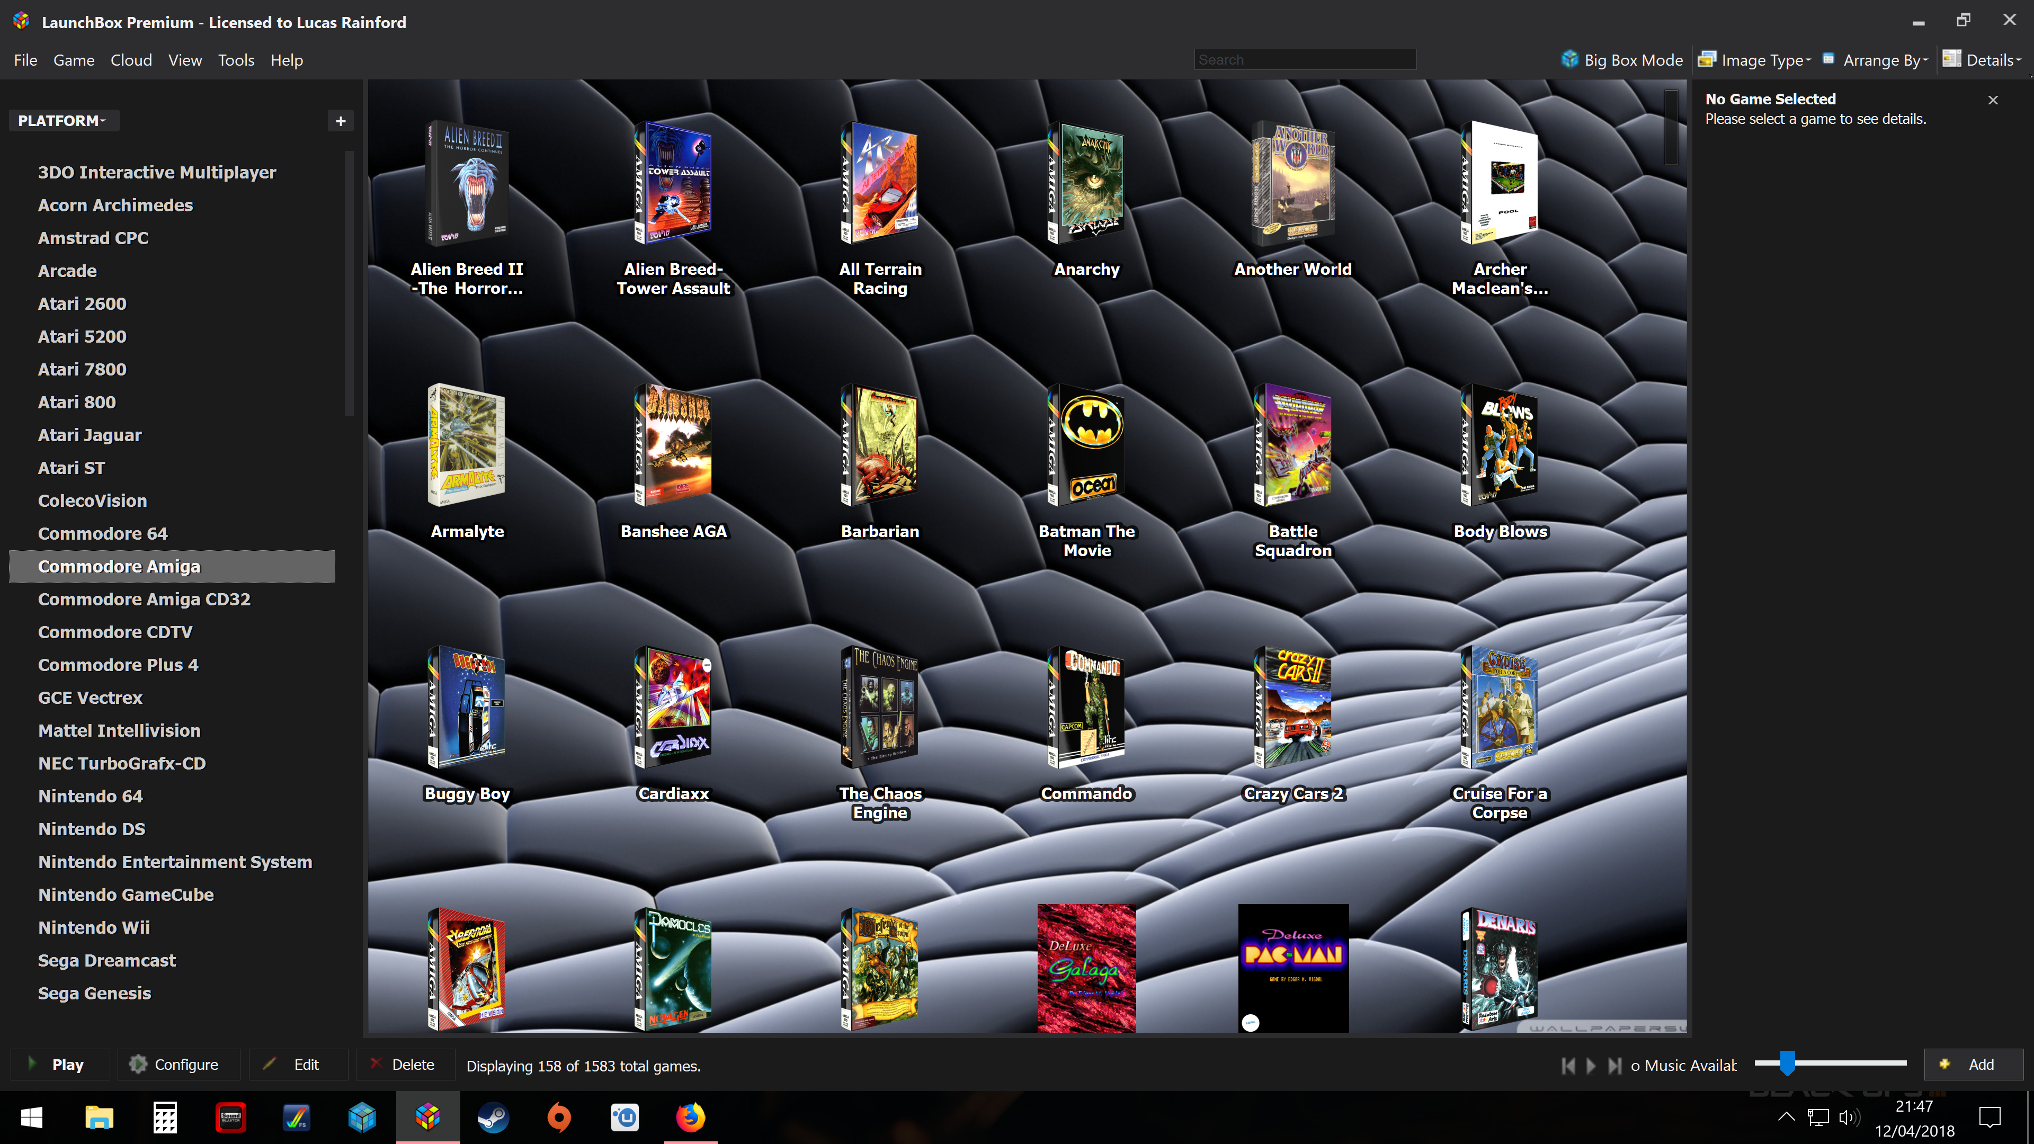Skip to next music track
The image size is (2034, 1144).
click(x=1614, y=1066)
